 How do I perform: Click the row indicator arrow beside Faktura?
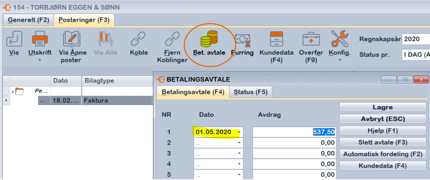(6, 101)
